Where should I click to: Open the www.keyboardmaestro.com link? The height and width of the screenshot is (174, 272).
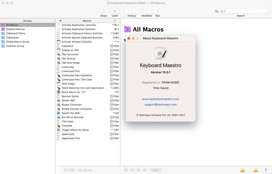[x=160, y=99]
